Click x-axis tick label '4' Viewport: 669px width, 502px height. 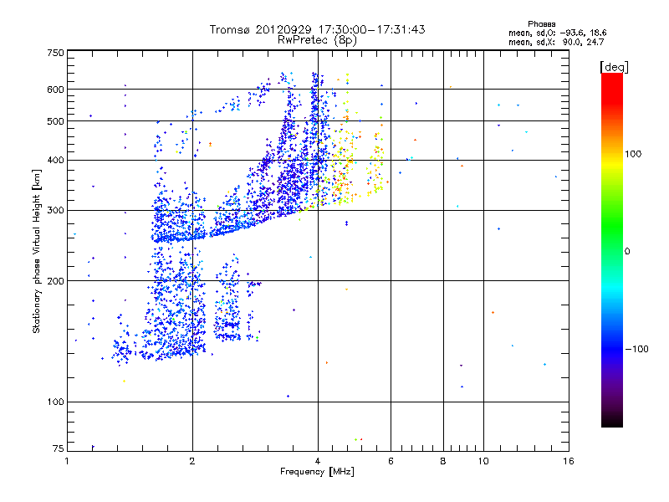(318, 461)
